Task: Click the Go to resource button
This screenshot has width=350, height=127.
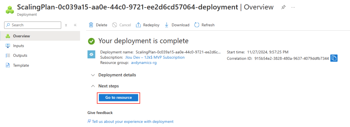Action: tap(119, 98)
